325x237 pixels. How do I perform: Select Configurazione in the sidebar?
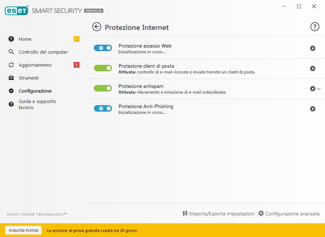[x=35, y=91]
